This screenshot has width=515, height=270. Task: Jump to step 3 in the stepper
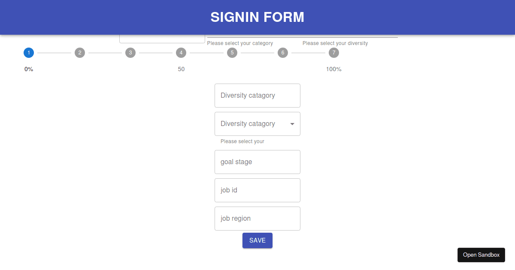(130, 53)
